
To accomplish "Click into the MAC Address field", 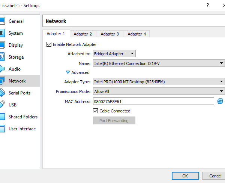I will (x=153, y=101).
